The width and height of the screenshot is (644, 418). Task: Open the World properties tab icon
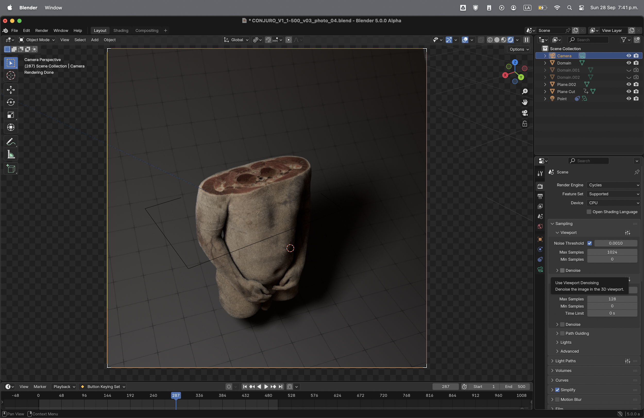pyautogui.click(x=540, y=227)
